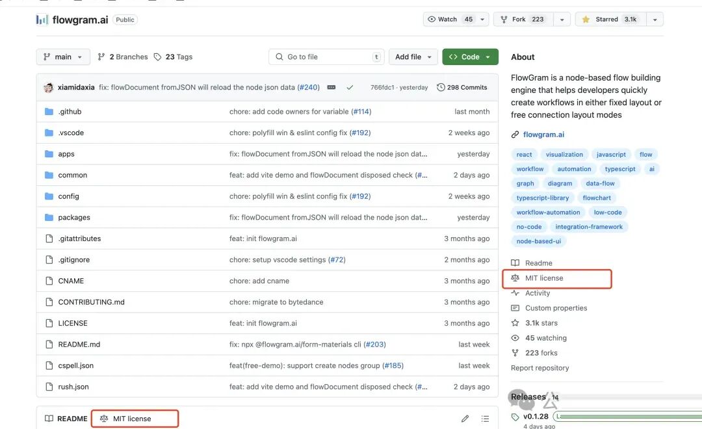This screenshot has height=429, width=702.
Task: Click the apps folder icon
Action: click(49, 153)
